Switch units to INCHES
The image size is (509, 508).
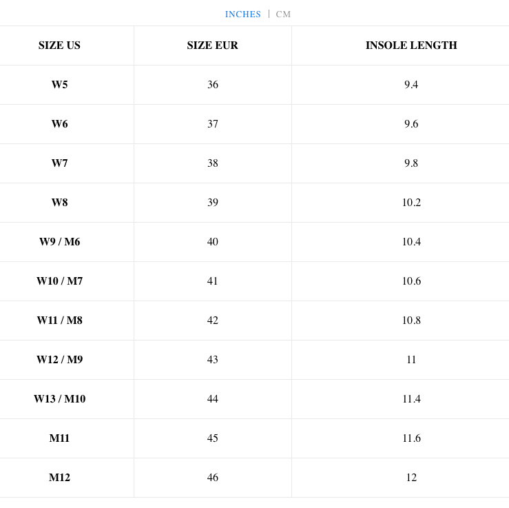click(242, 14)
